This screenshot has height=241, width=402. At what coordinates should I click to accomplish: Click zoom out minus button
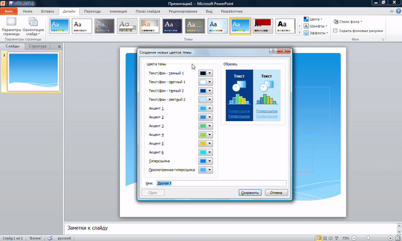(x=354, y=238)
